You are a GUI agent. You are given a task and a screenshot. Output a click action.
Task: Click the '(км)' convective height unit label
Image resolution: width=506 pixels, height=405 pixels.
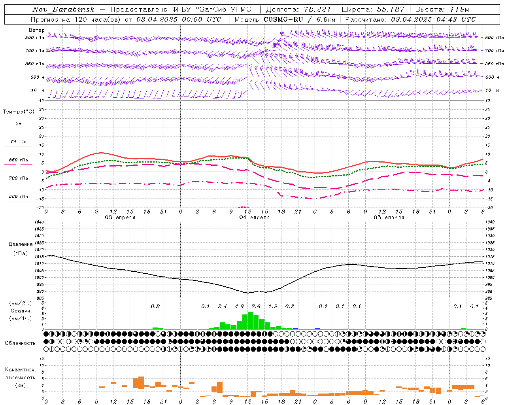[21, 385]
